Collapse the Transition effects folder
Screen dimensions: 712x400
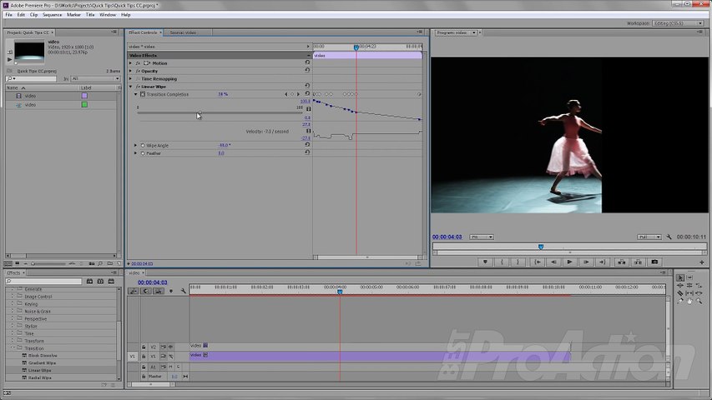click(x=13, y=348)
